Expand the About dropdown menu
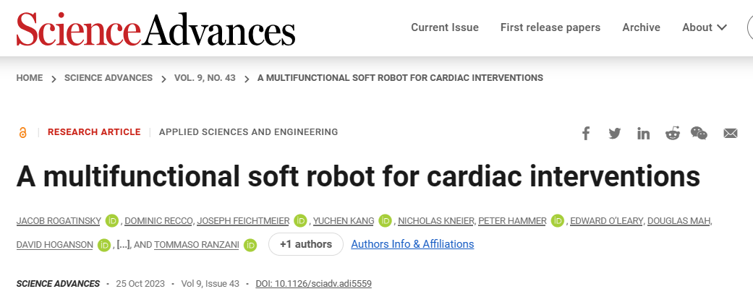The width and height of the screenshot is (753, 294). tap(705, 27)
